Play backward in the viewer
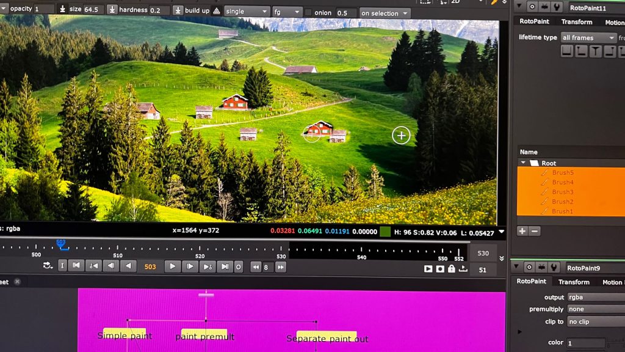This screenshot has height=352, width=625. (128, 266)
